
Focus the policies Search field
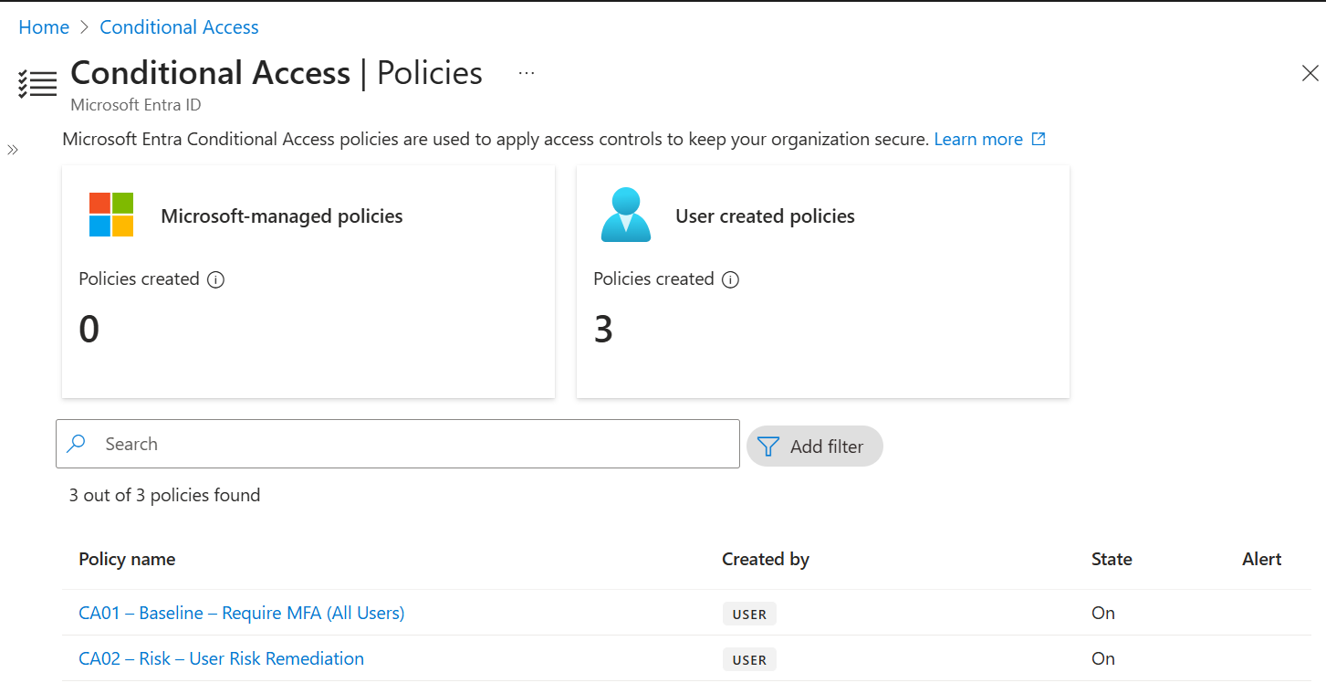(398, 444)
